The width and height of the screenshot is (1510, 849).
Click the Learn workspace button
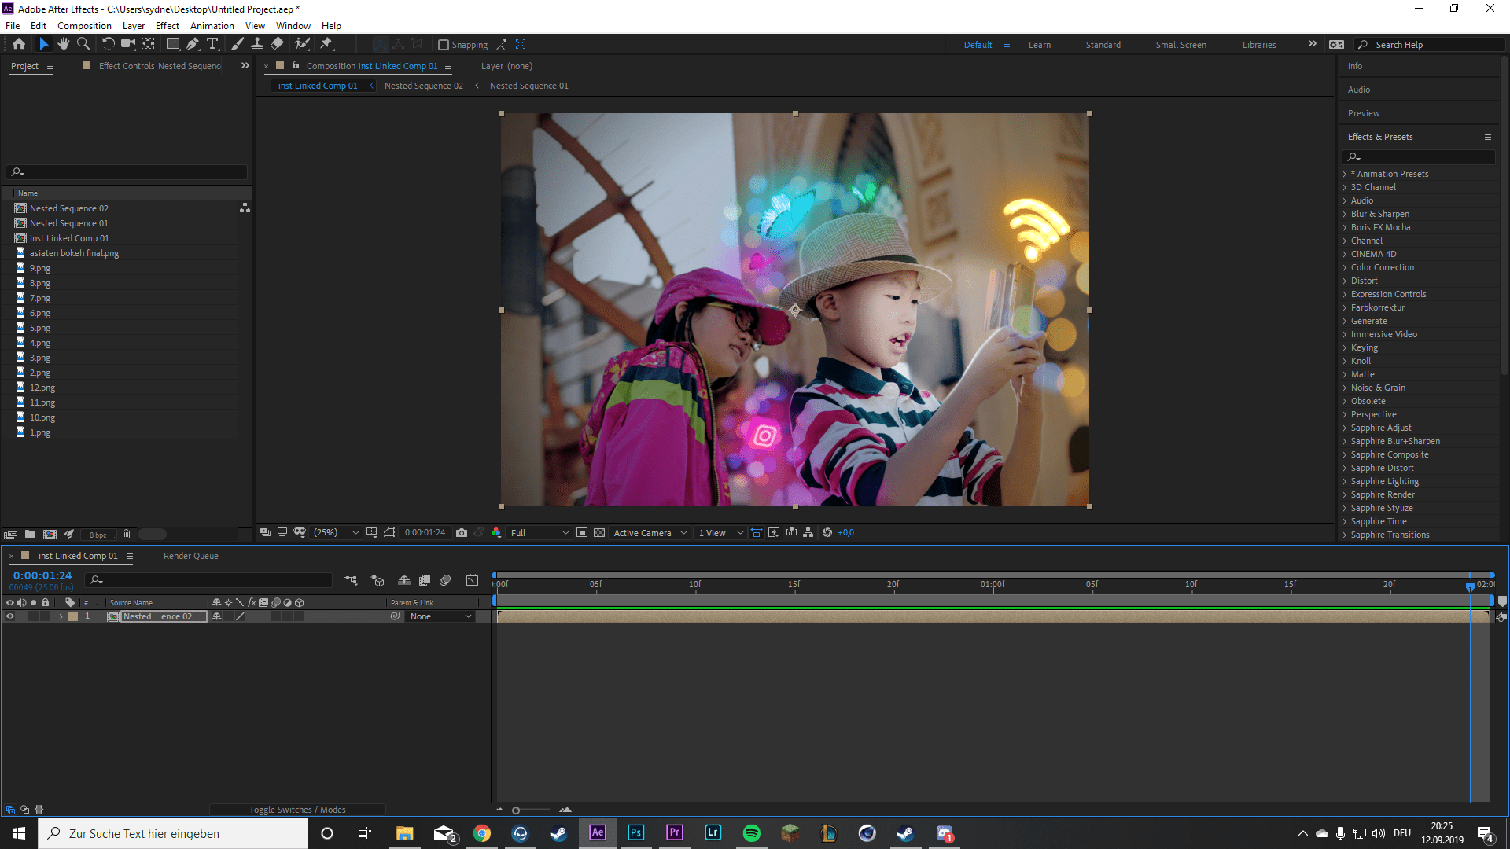click(1040, 45)
